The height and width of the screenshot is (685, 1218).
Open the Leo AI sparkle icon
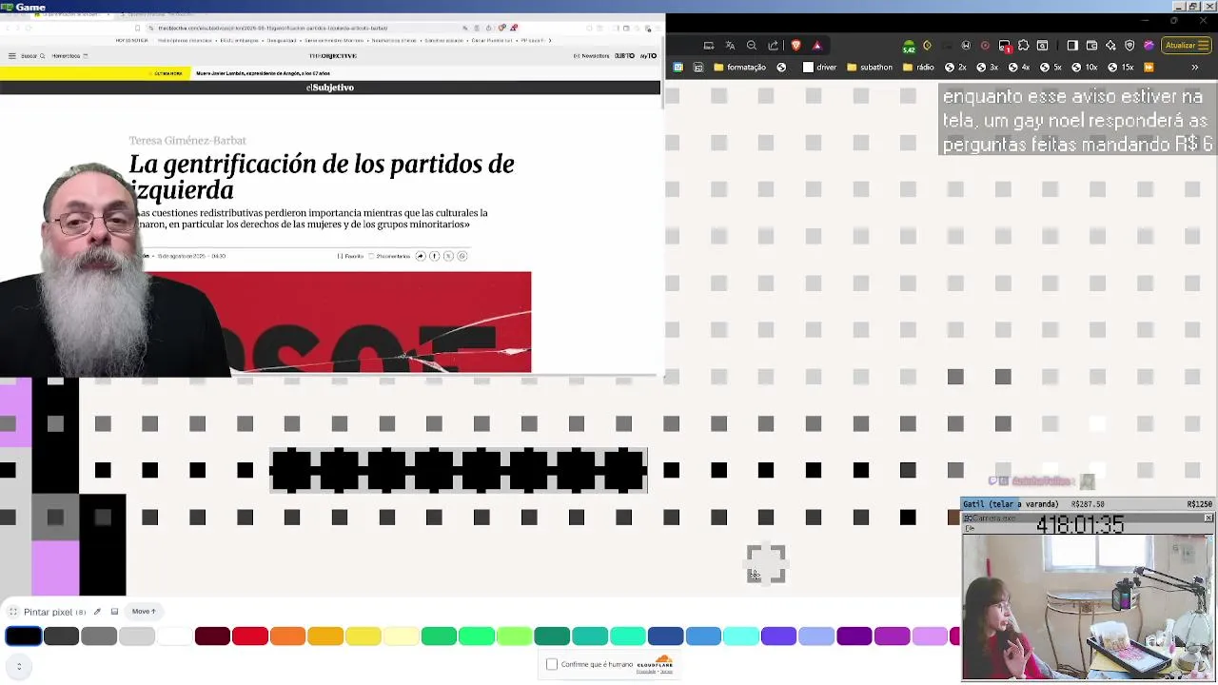pos(1110,45)
